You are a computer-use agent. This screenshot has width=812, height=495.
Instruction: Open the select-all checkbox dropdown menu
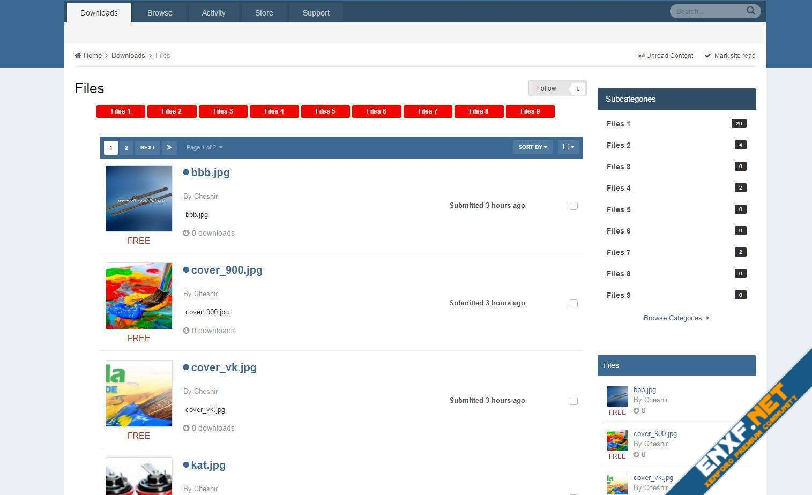(568, 147)
